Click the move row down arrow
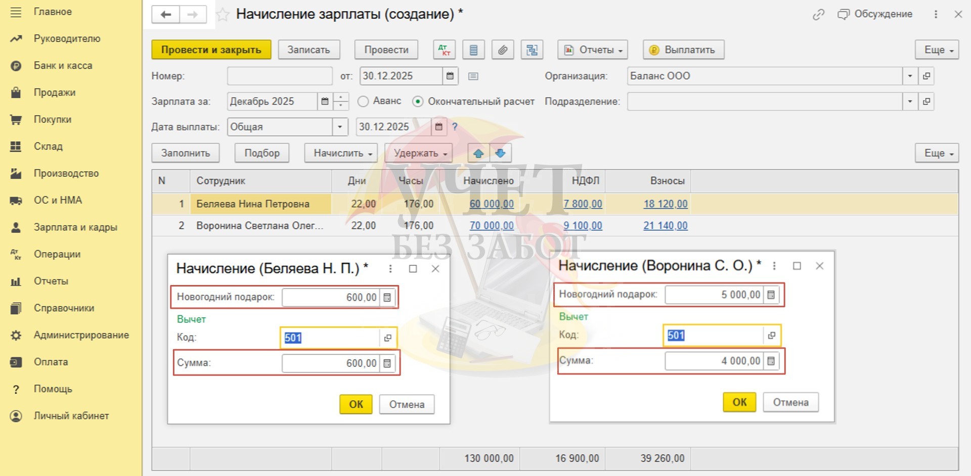971x476 pixels. point(500,153)
